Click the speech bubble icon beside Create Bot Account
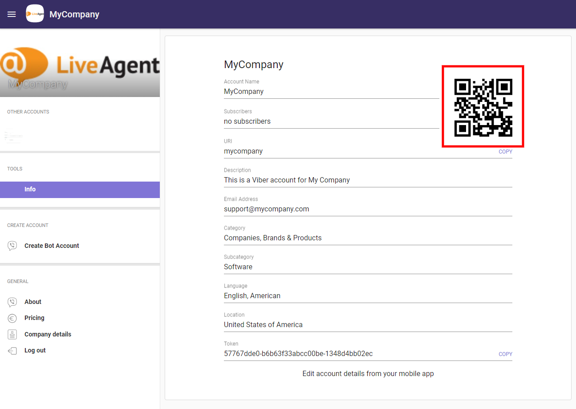This screenshot has height=409, width=576. [12, 245]
